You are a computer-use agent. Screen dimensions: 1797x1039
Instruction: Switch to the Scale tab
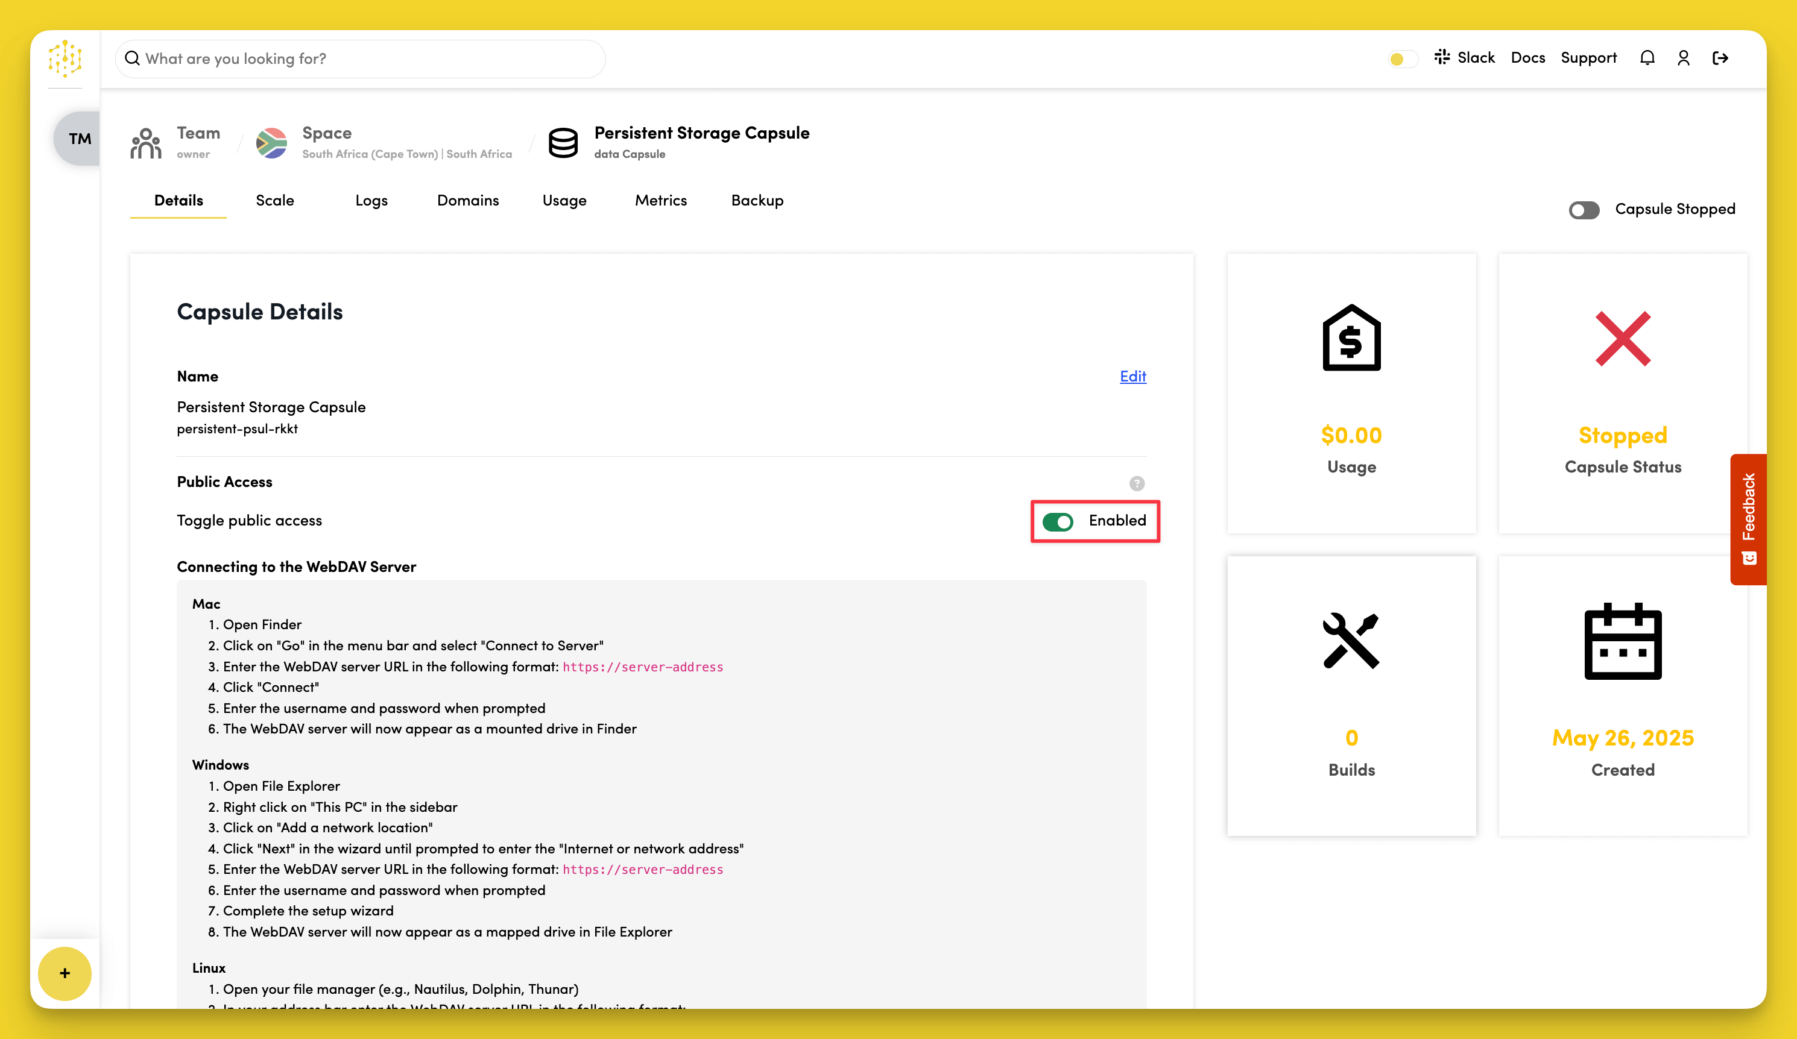pos(274,200)
